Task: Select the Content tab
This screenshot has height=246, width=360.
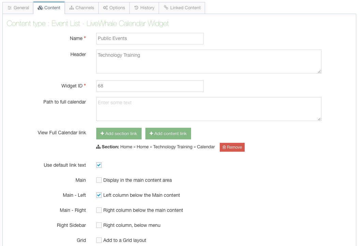Action: click(x=49, y=8)
